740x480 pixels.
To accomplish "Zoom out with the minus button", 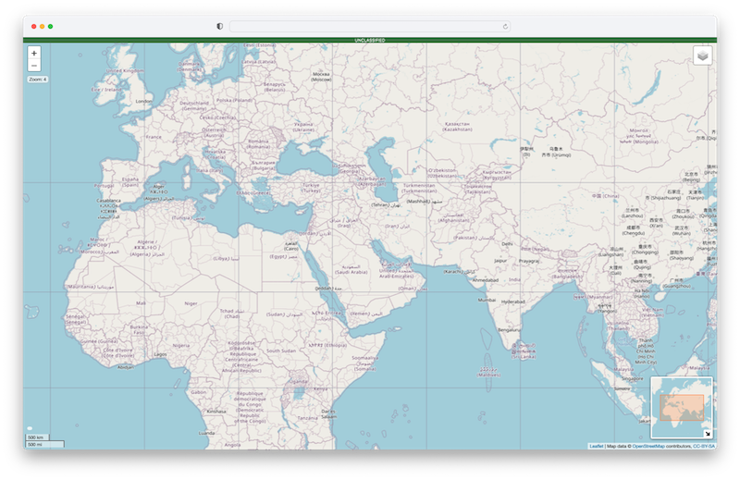I will click(34, 66).
